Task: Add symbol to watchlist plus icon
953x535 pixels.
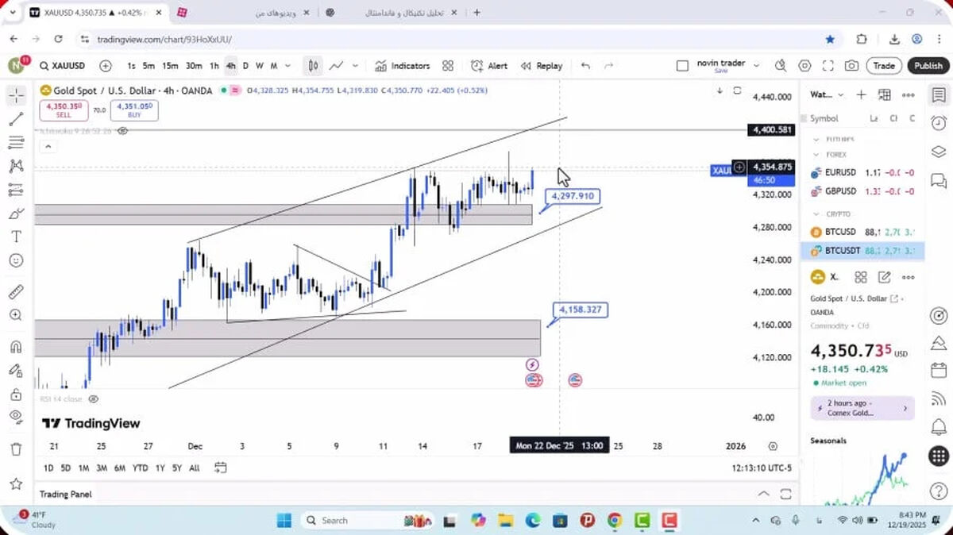Action: pos(862,94)
